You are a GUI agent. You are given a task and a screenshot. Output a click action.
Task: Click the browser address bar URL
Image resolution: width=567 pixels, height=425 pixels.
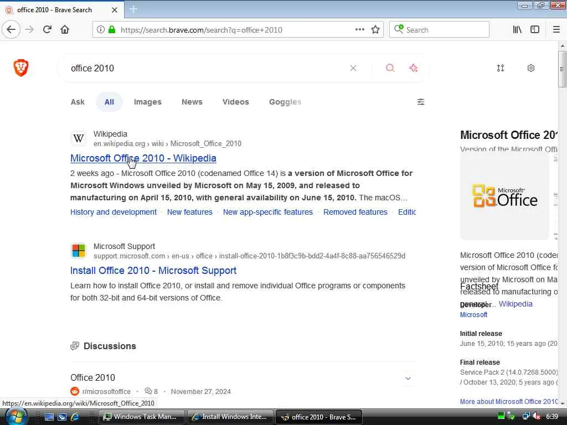point(202,30)
